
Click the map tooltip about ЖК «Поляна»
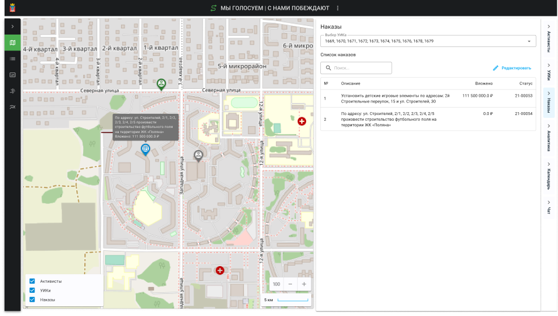145,127
